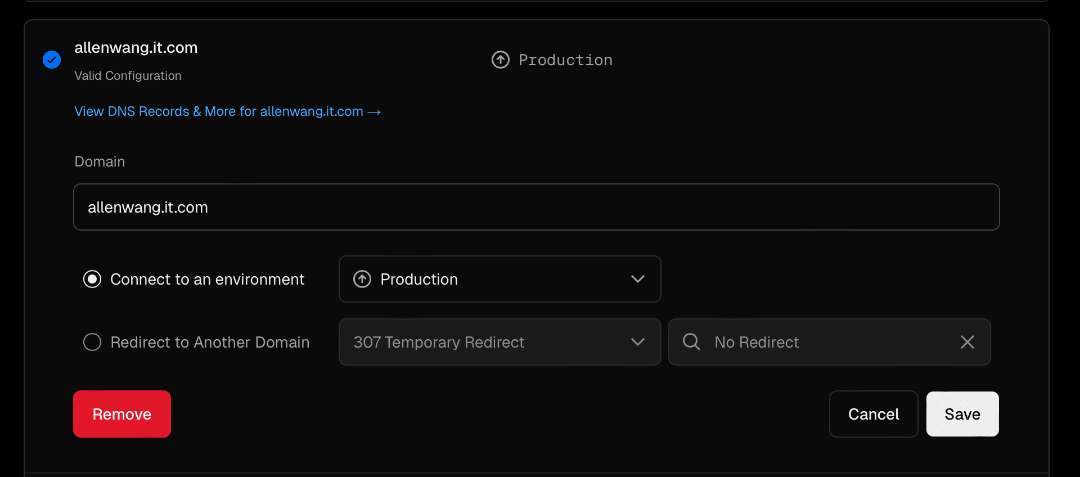Open View DNS Records & More link
Screen dimensions: 1080x477
tap(218, 111)
